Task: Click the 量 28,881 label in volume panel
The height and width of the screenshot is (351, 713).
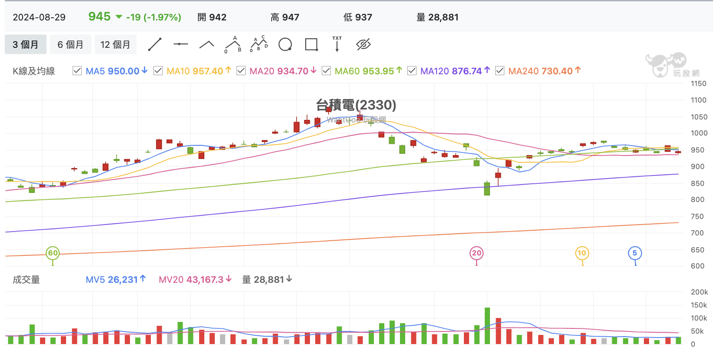Action: coord(267,280)
